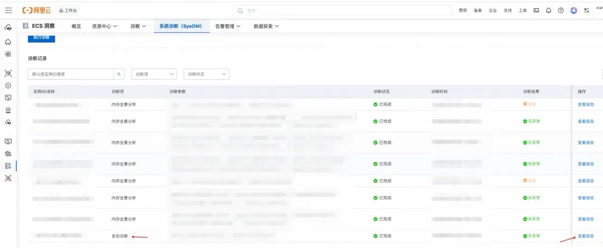
Task: Focus the top global search field
Action: [x=342, y=11]
